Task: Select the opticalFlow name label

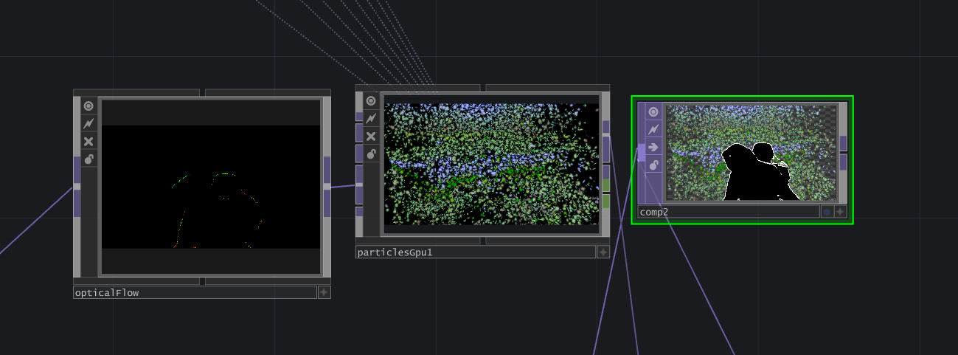Action: [195, 292]
